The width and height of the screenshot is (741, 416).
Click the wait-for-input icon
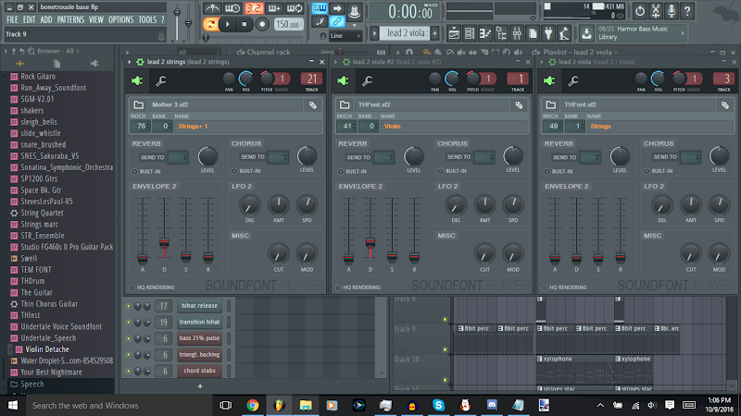point(232,8)
